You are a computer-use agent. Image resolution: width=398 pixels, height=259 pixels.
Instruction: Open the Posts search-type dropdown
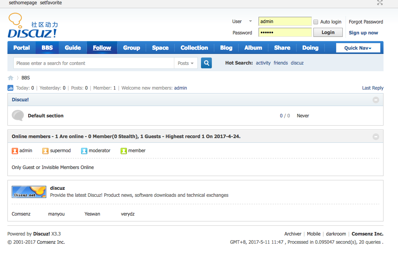pyautogui.click(x=186, y=63)
